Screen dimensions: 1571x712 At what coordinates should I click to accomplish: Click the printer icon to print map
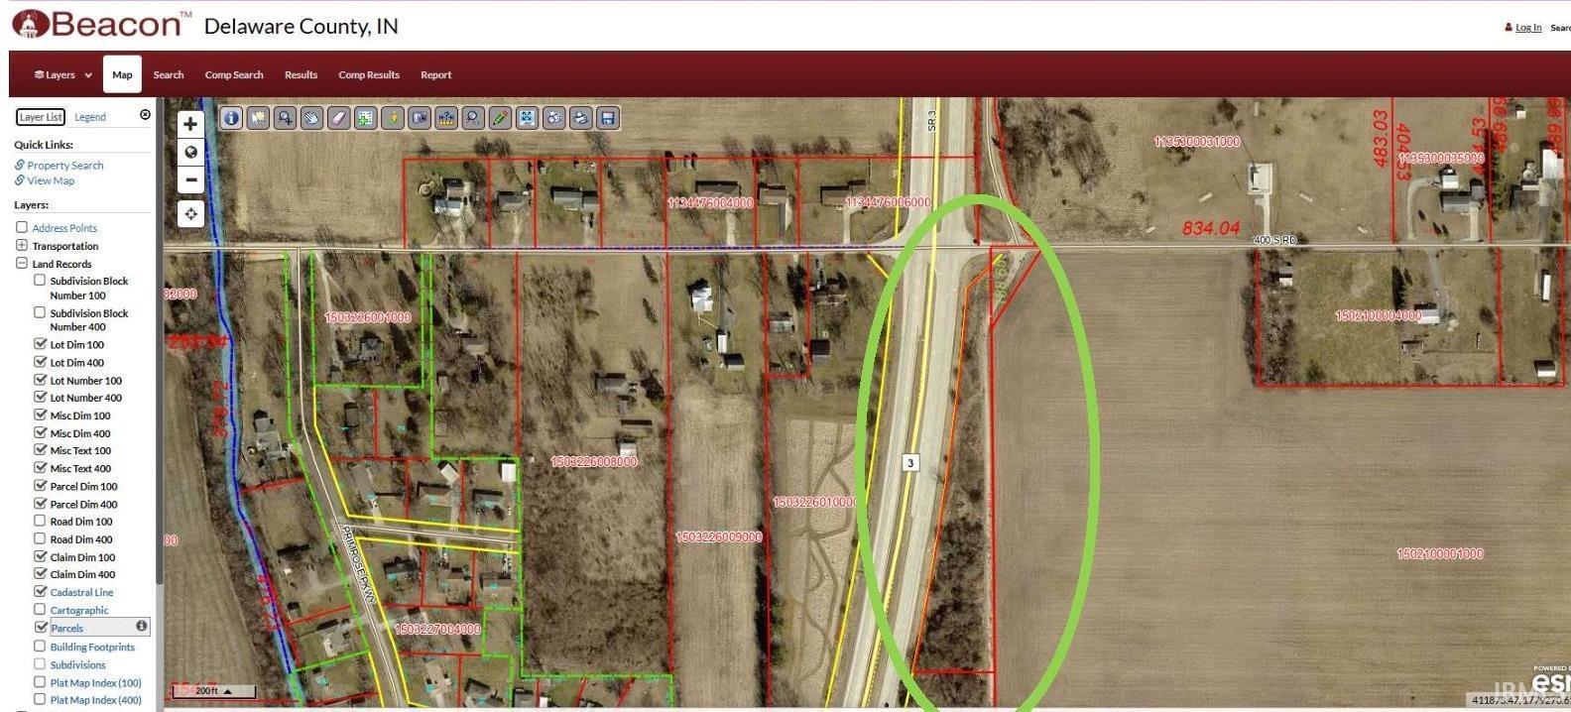coord(581,118)
